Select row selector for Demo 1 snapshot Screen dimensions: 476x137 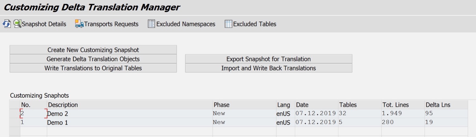(15, 122)
